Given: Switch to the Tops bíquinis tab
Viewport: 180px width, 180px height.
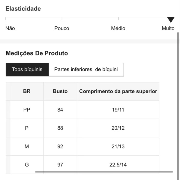Looking at the screenshot, I should (x=27, y=70).
